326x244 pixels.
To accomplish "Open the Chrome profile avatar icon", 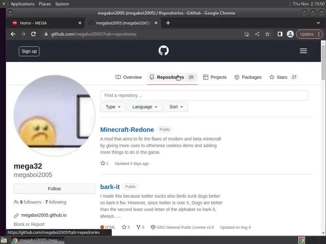I will (x=290, y=34).
